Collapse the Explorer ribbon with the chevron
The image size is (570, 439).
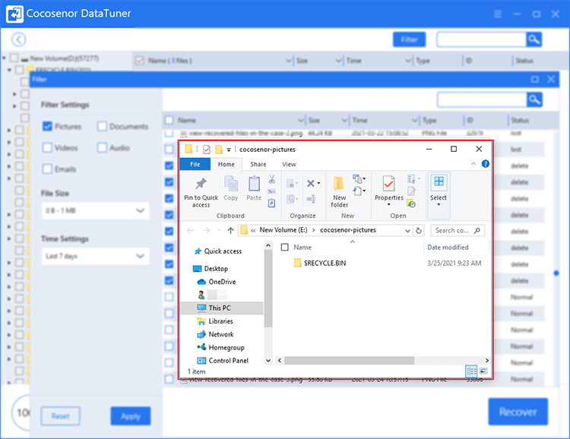coord(473,164)
